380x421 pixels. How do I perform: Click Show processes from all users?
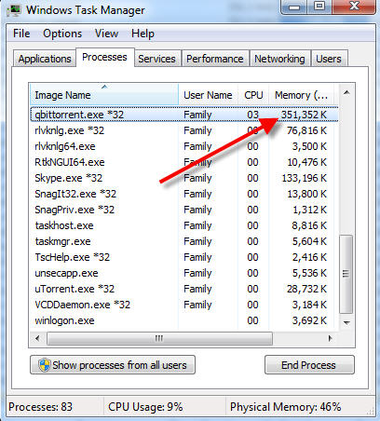click(x=113, y=365)
